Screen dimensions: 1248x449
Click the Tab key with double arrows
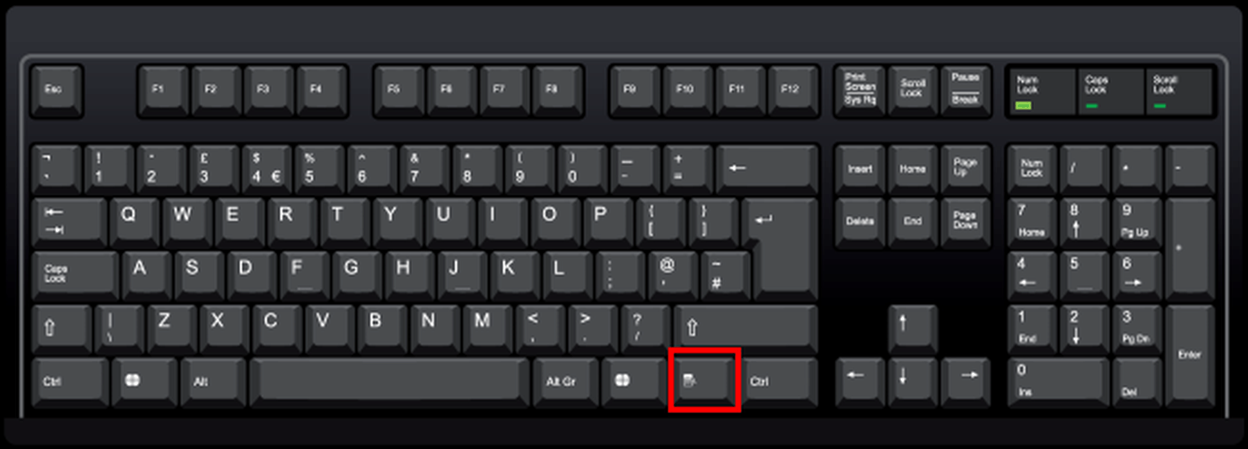(69, 222)
